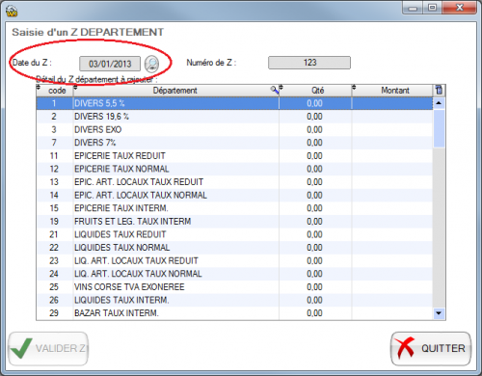Click the Date du Z field
Viewport: 482px width, 376px height.
click(110, 64)
